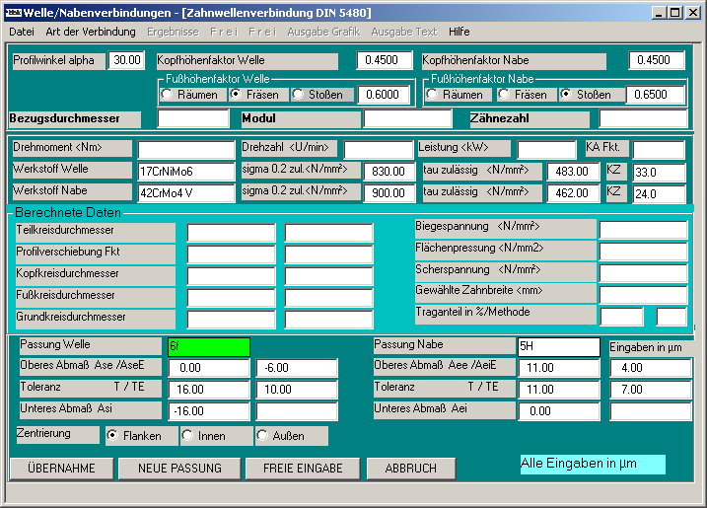Click the green Passung Welle field
The height and width of the screenshot is (508, 707).
click(207, 346)
